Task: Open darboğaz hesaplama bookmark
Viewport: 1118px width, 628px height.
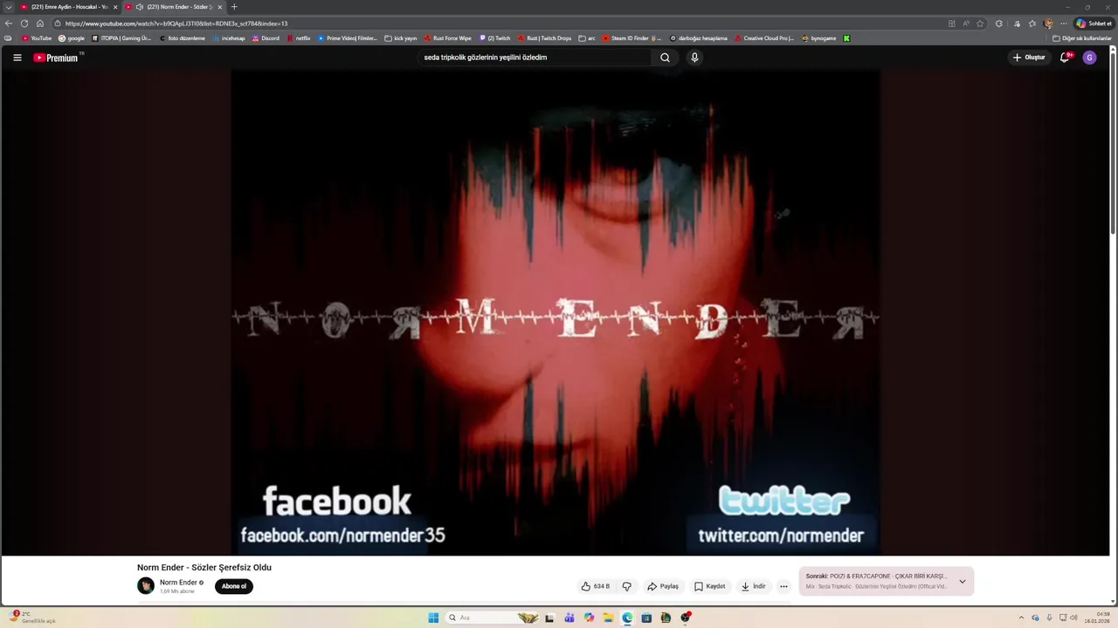Action: pyautogui.click(x=699, y=38)
